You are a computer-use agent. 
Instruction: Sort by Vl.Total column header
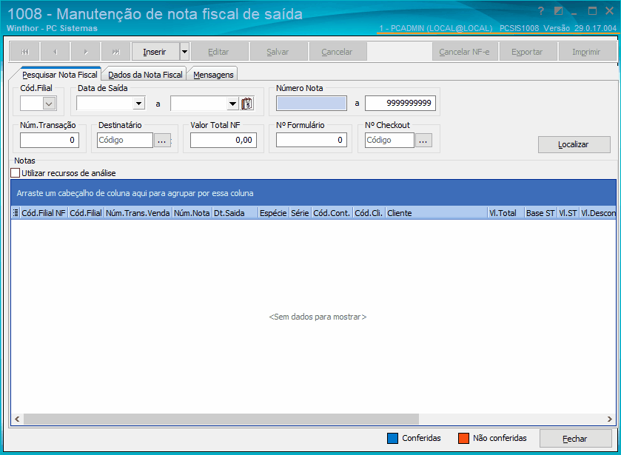506,213
